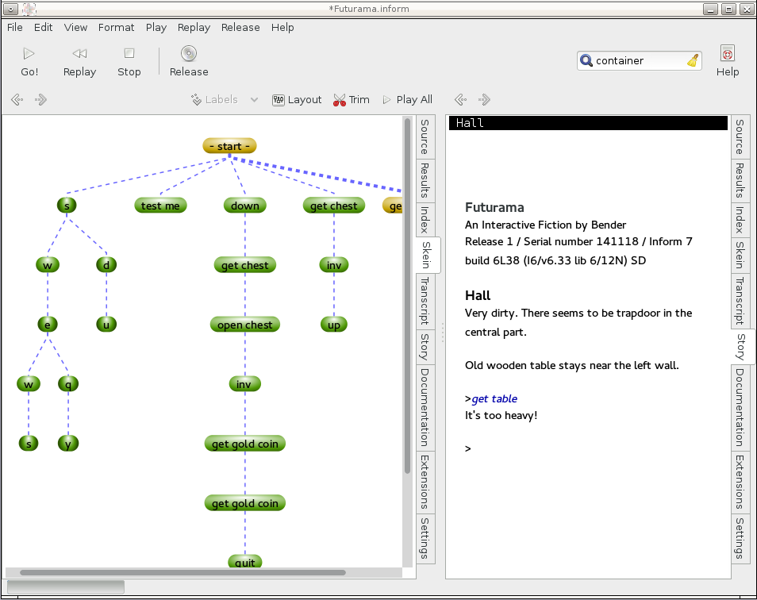Image resolution: width=757 pixels, height=600 pixels.
Task: Clear search with the broom icon
Action: [693, 61]
